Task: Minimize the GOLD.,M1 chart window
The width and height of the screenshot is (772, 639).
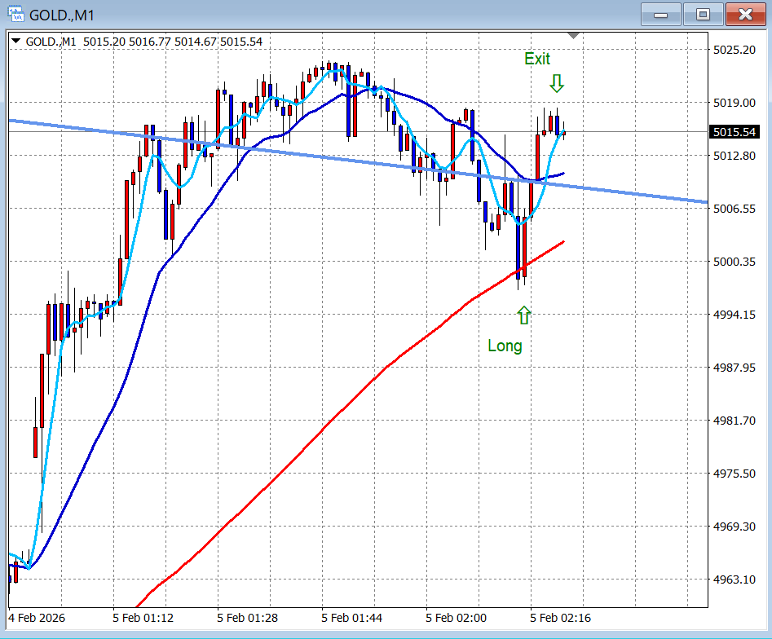Action: [x=661, y=15]
